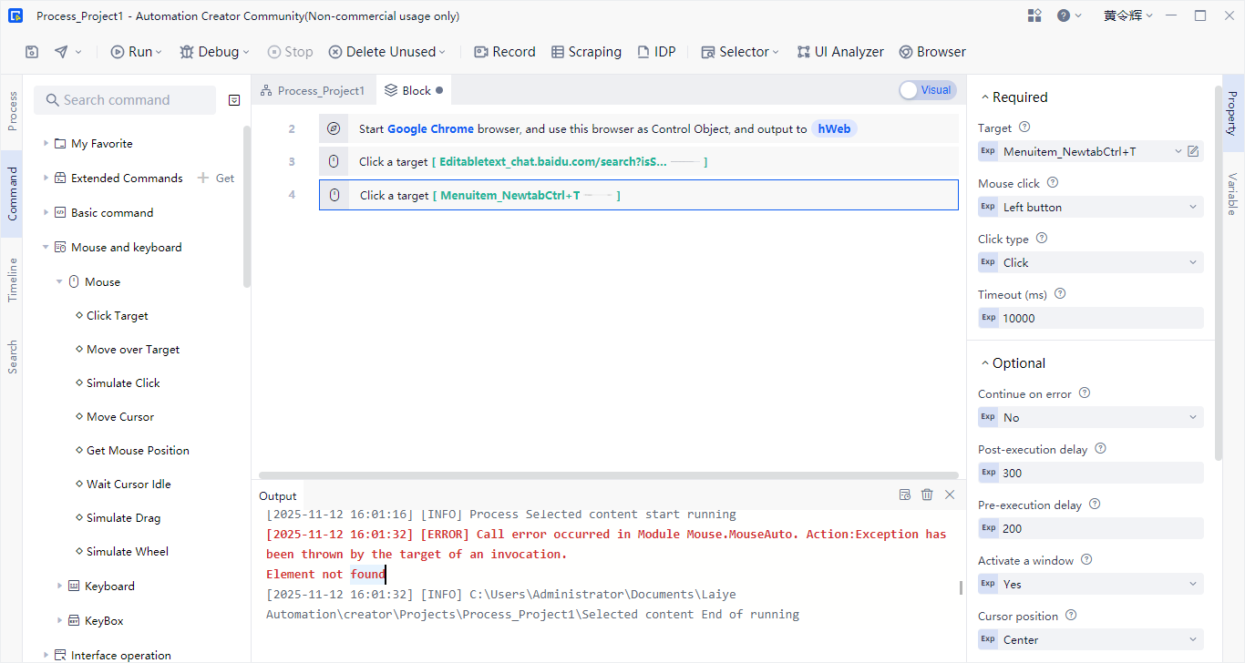Click the Record toolbar button

[505, 52]
